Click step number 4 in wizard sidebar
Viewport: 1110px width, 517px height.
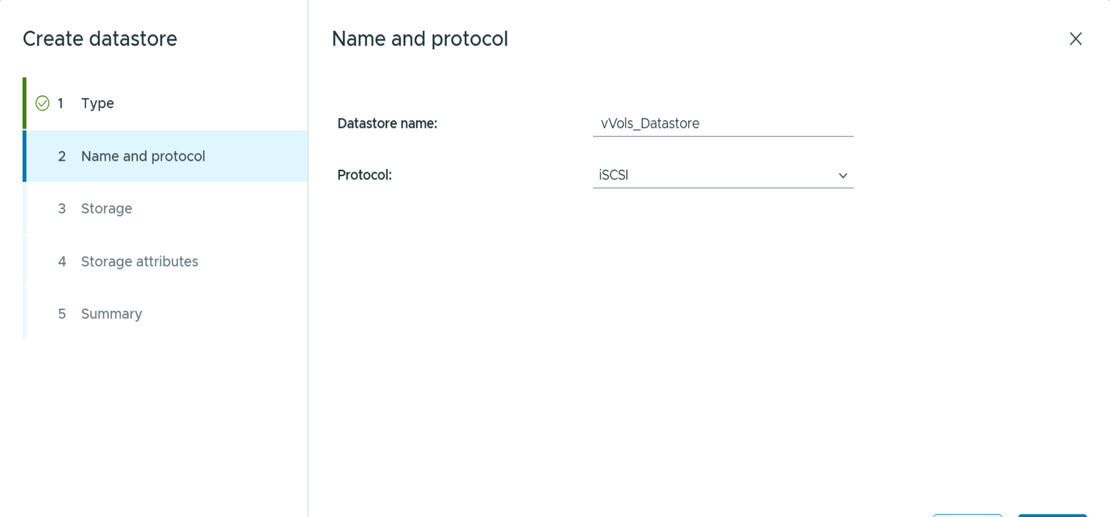click(x=62, y=262)
